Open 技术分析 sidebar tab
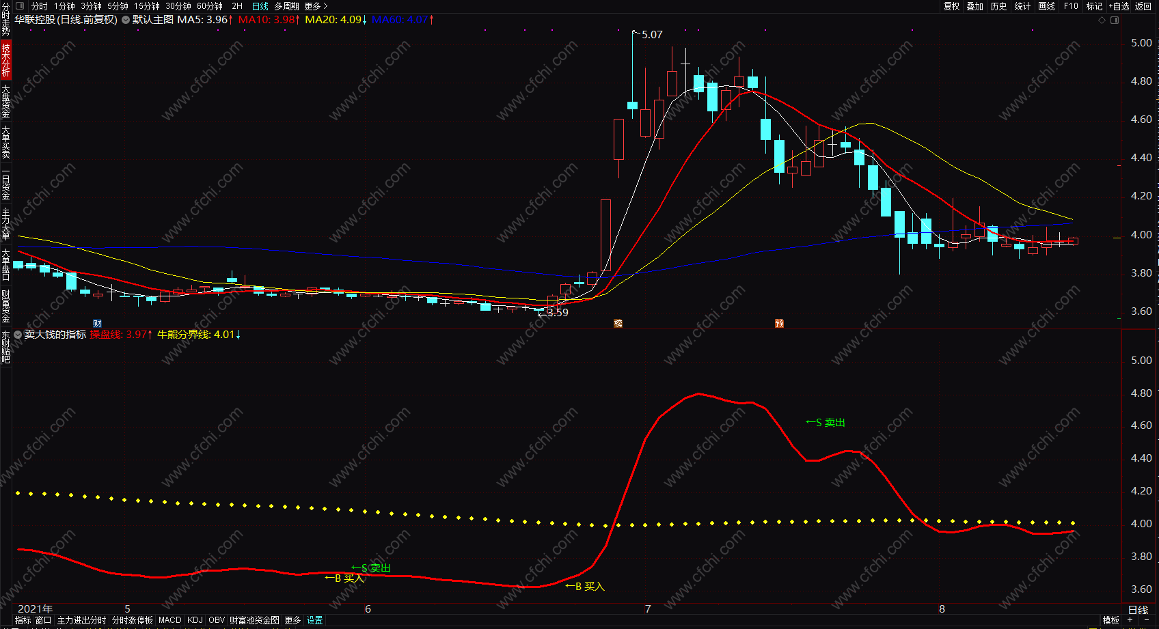This screenshot has height=629, width=1159. coord(5,59)
